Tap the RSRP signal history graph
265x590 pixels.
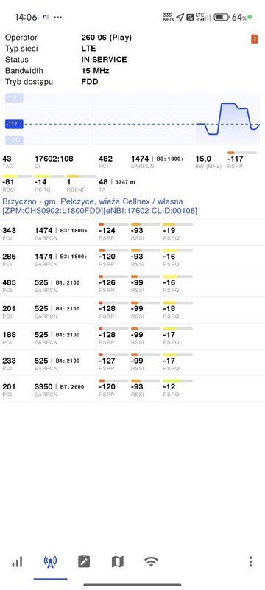point(132,119)
